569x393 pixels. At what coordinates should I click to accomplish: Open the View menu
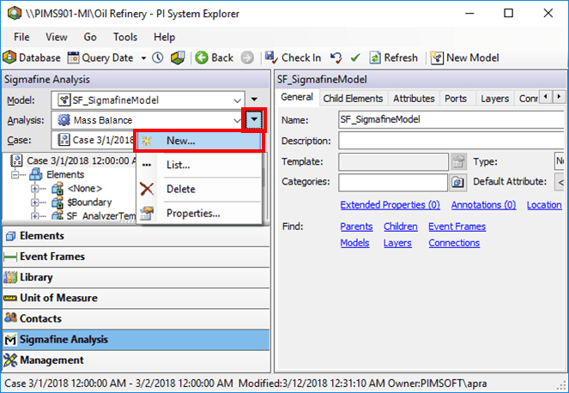[x=57, y=37]
